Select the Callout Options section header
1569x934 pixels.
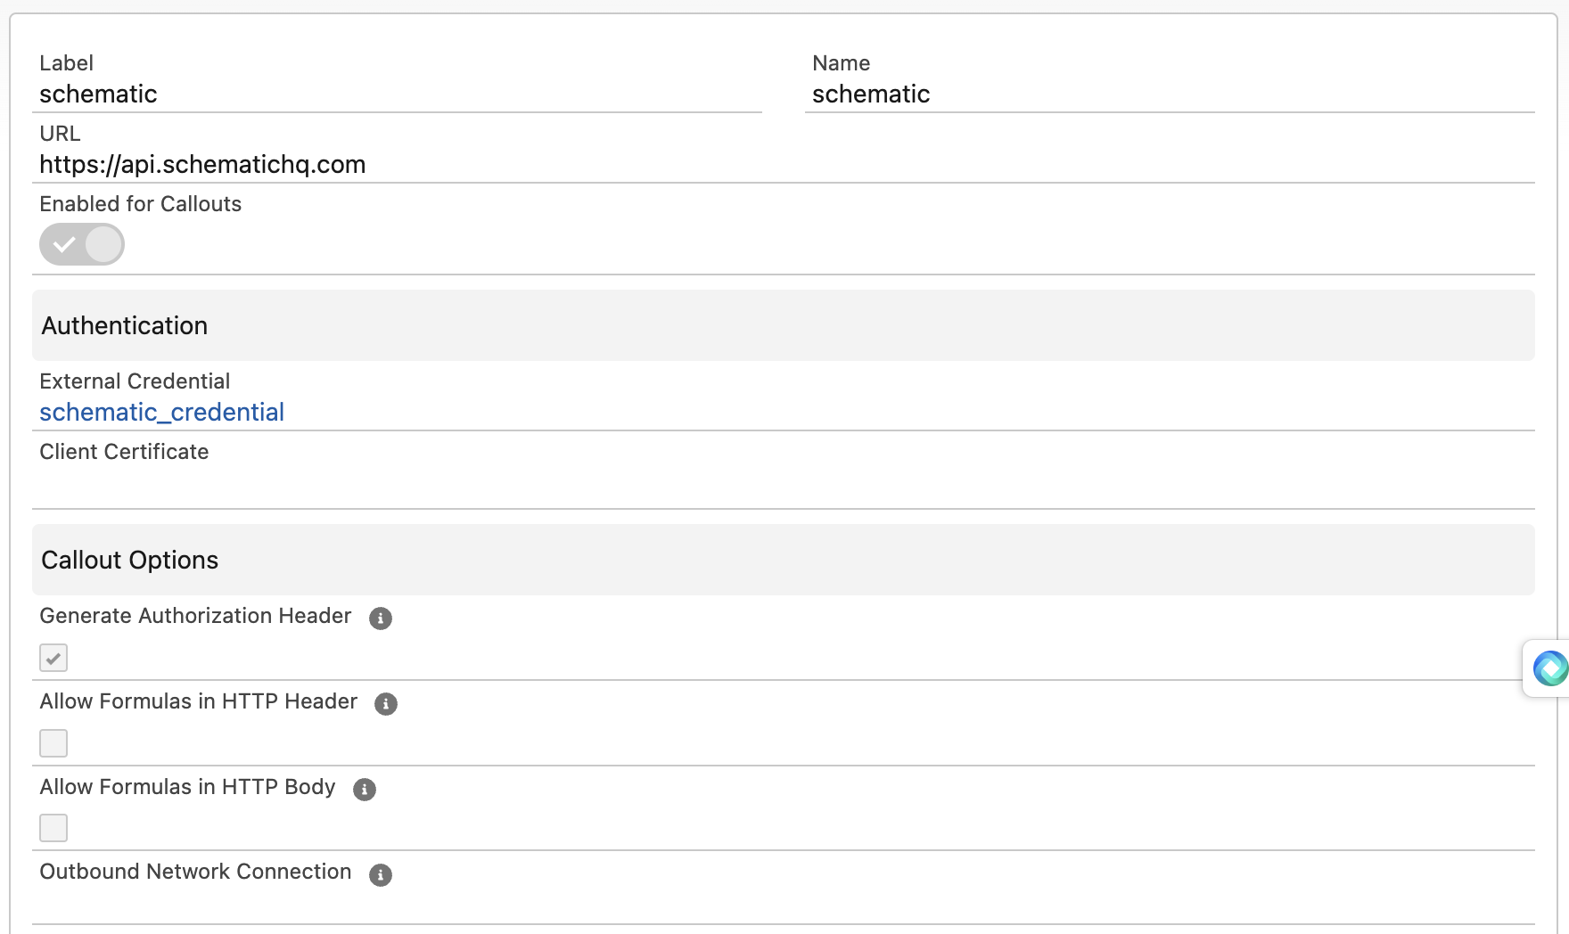click(x=129, y=560)
